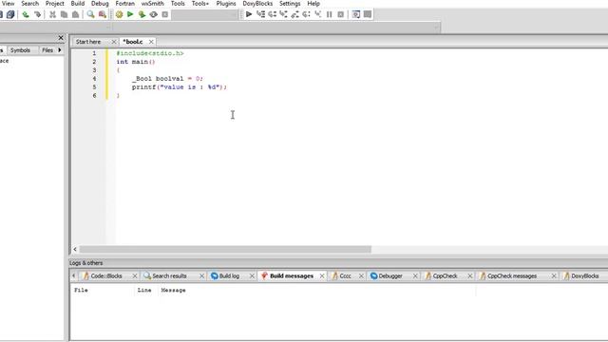Viewport: 608px width, 342px height.
Task: Open the View menu
Action: pyautogui.click(x=9, y=3)
